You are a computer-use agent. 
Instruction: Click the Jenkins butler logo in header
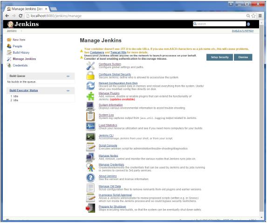[10, 24]
